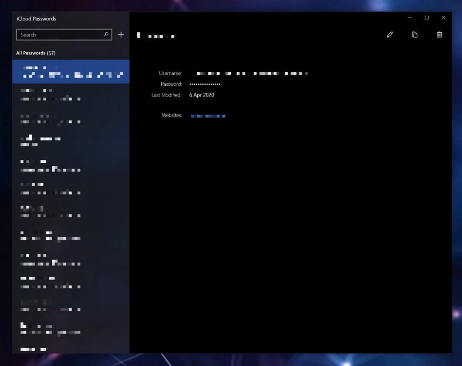Click the magnifier icon in the search box
Screen dimensions: 462x366
(106, 35)
